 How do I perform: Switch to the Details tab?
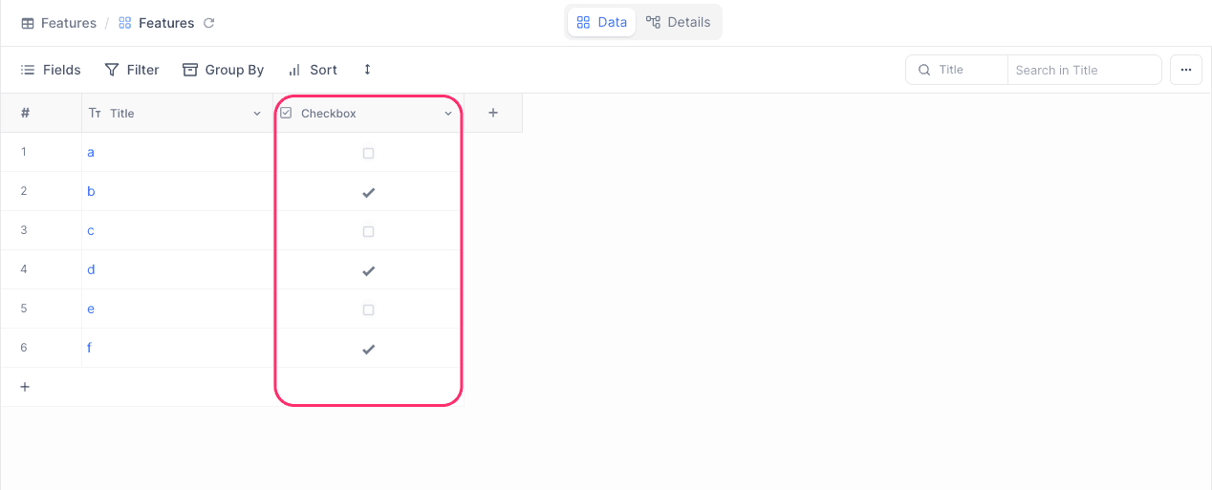pos(678,22)
